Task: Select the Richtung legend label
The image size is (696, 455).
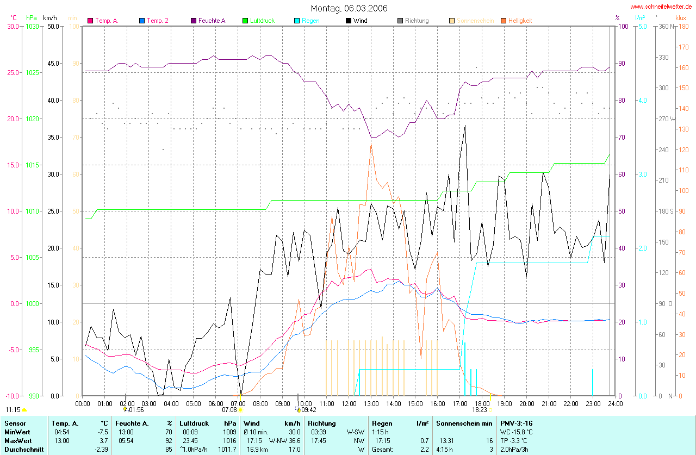Action: pos(417,21)
